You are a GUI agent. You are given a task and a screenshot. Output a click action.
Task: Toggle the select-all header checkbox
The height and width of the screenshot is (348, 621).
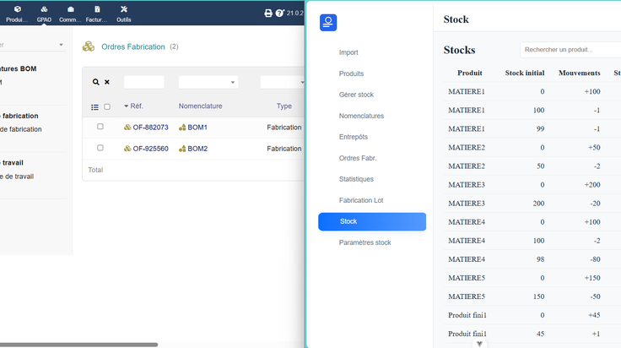pos(107,106)
